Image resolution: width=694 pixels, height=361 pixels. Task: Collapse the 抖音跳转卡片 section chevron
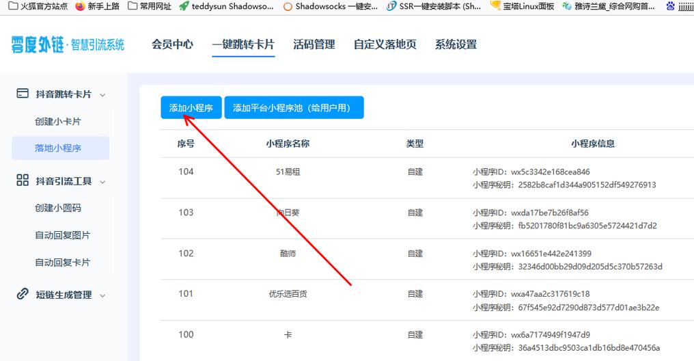point(102,95)
